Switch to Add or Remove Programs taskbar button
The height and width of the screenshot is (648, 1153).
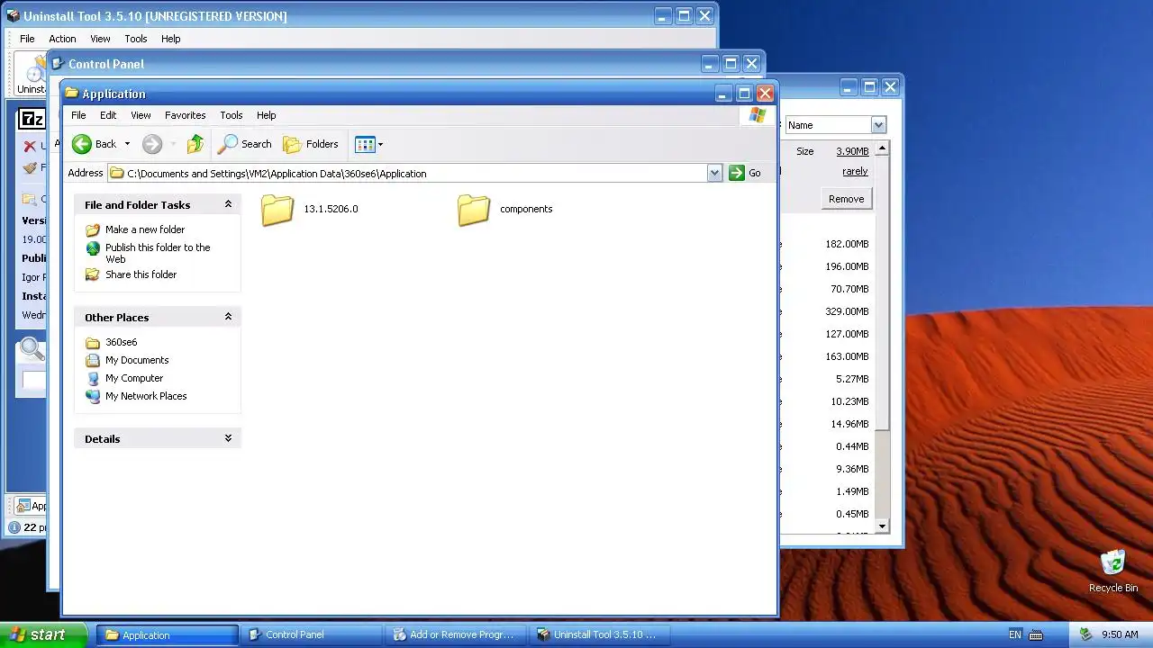tap(458, 634)
